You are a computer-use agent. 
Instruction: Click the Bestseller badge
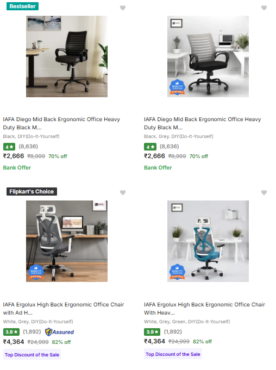point(22,6)
